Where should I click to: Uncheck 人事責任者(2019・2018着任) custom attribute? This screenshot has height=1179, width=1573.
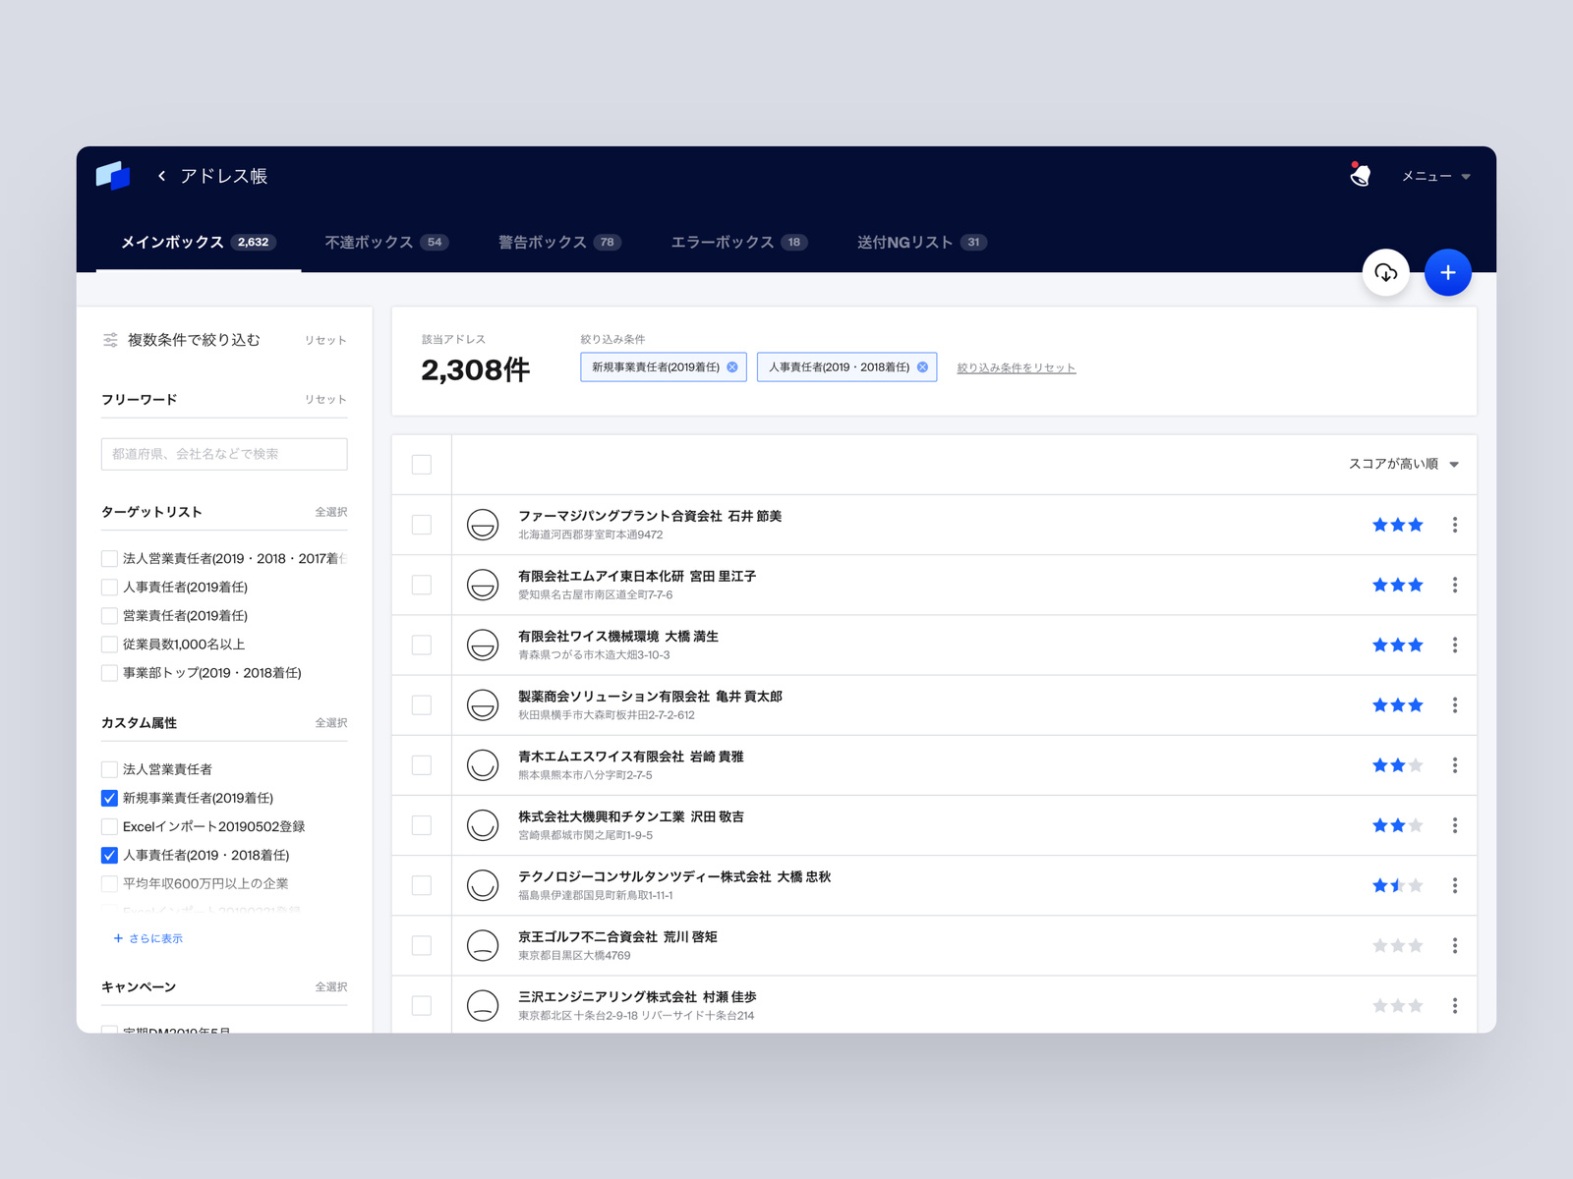(x=109, y=855)
